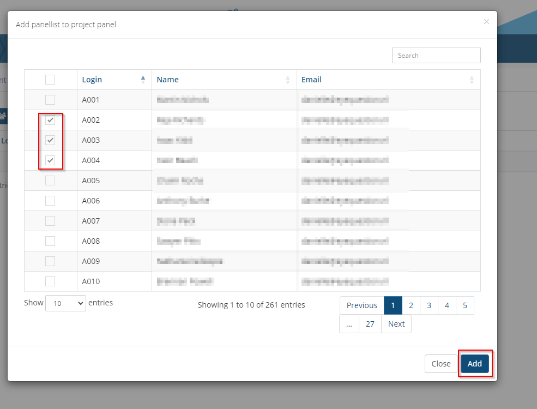
Task: Close dialog using the X icon
Action: [x=486, y=22]
